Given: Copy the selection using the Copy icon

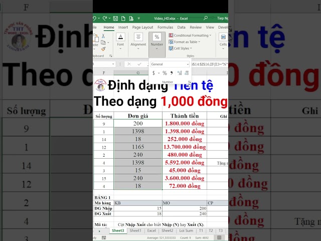Looking at the screenshot, I should click(x=103, y=42).
